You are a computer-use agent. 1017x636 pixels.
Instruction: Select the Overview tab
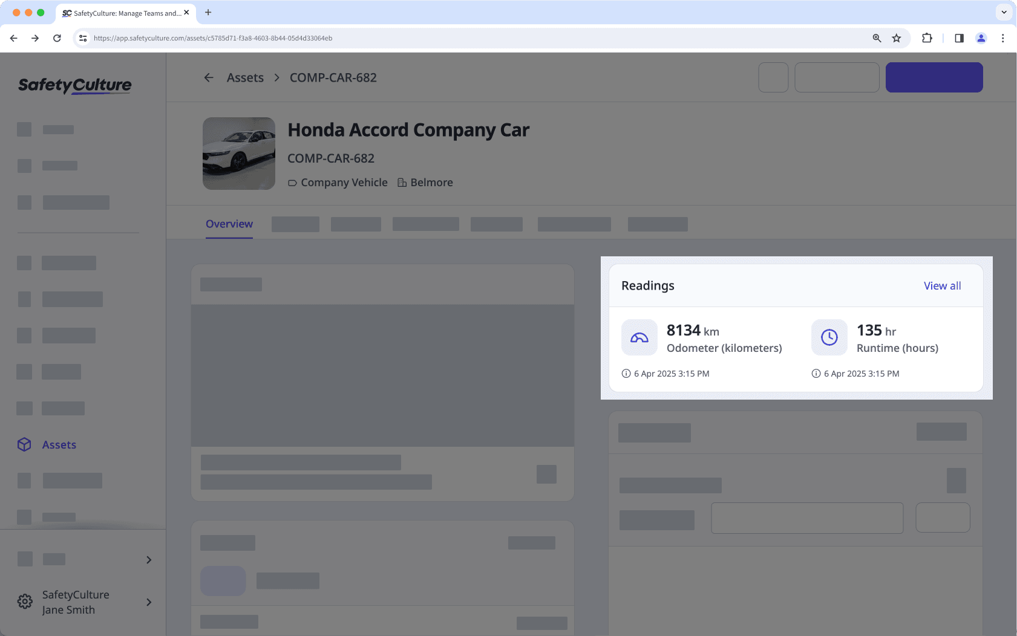tap(229, 224)
